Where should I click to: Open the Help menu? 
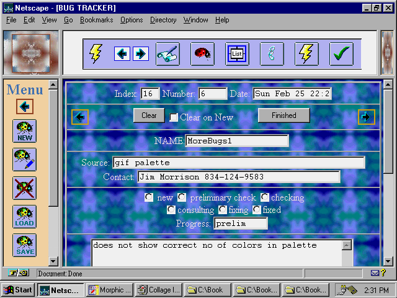point(222,20)
